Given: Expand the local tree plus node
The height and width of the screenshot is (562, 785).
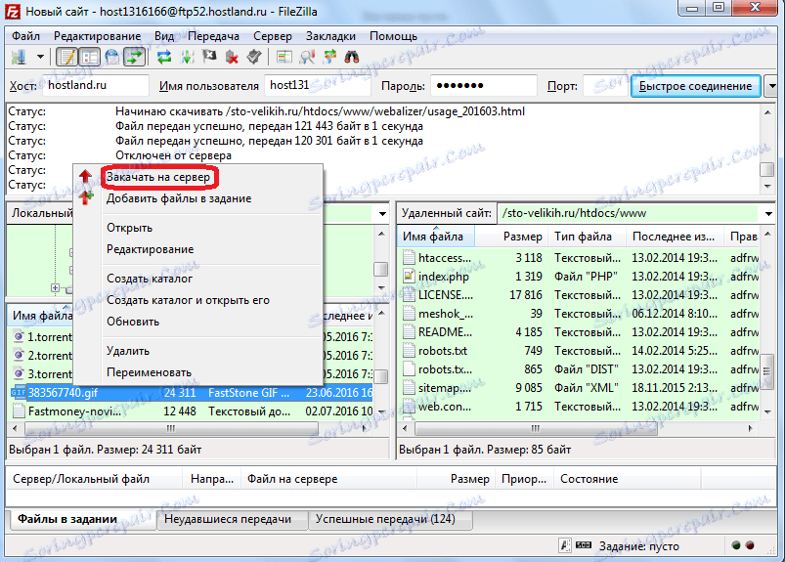Looking at the screenshot, I should (x=55, y=287).
